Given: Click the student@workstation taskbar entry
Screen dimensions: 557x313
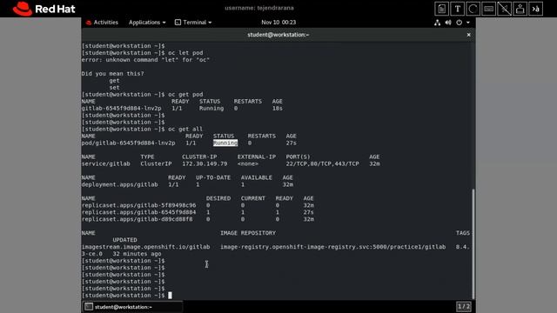Looking at the screenshot, I should (133, 307).
